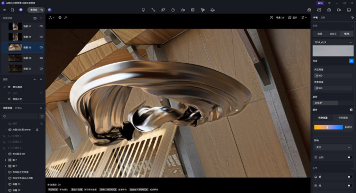The width and height of the screenshot is (356, 193).
Task: Click the 天空亮度 value field 0.100
Action: [x=333, y=76]
